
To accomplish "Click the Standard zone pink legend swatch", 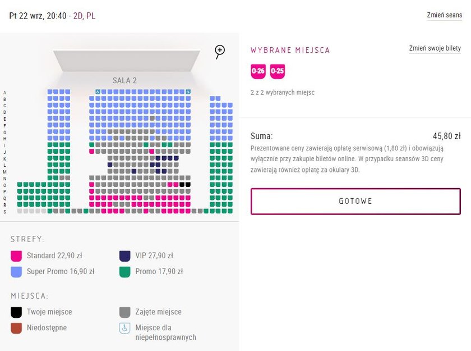I will [16, 256].
